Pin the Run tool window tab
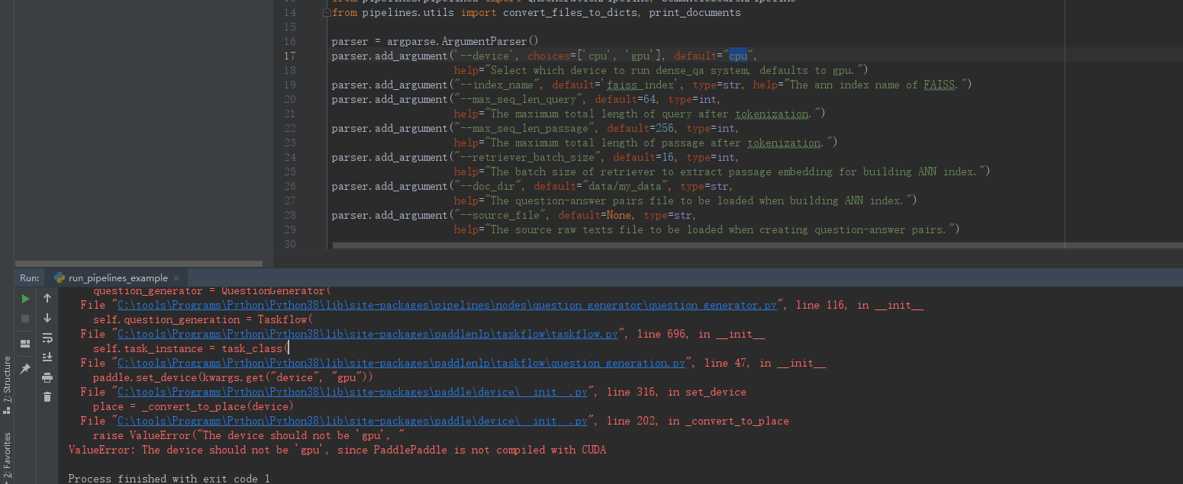 (25, 368)
